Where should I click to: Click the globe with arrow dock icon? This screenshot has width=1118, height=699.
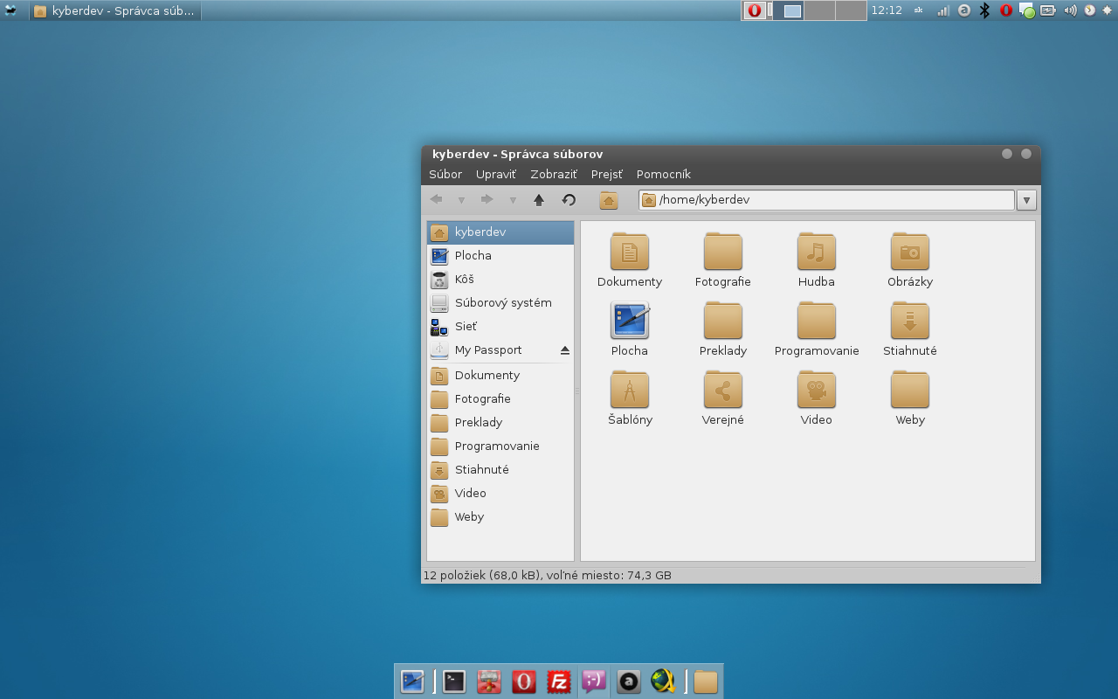tap(664, 682)
